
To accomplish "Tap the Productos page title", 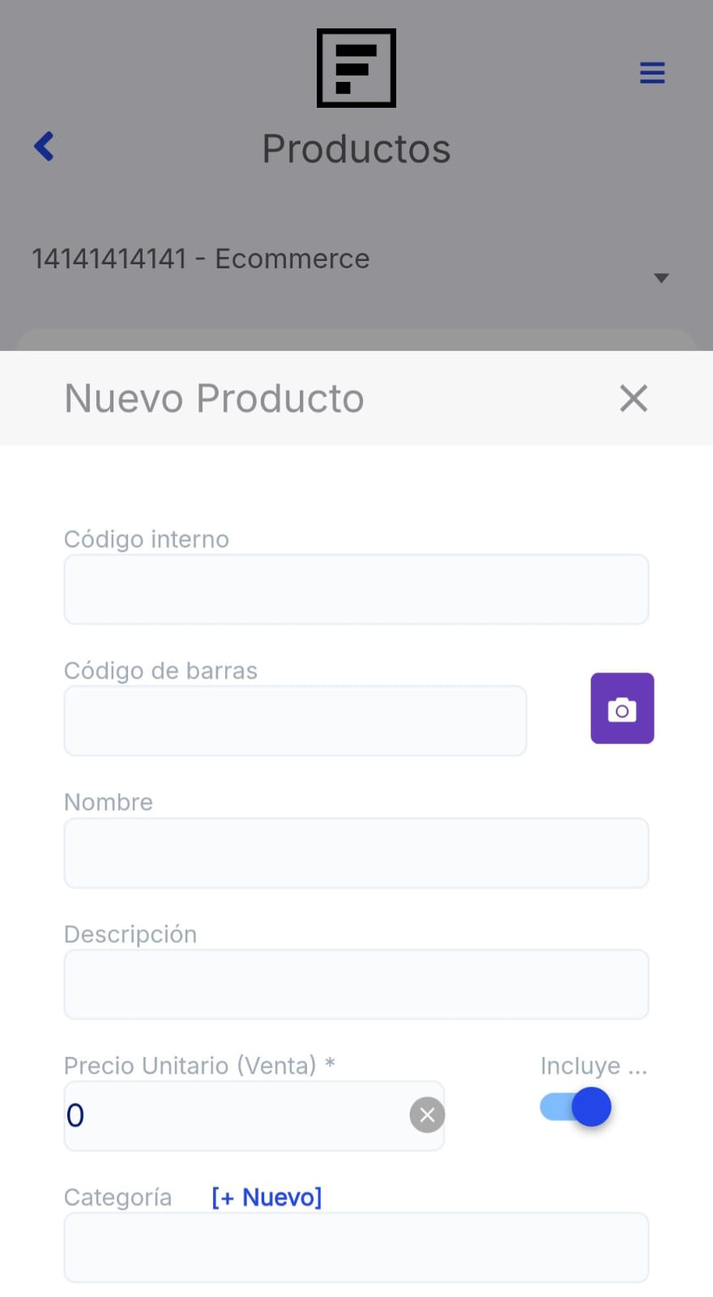I will click(356, 149).
